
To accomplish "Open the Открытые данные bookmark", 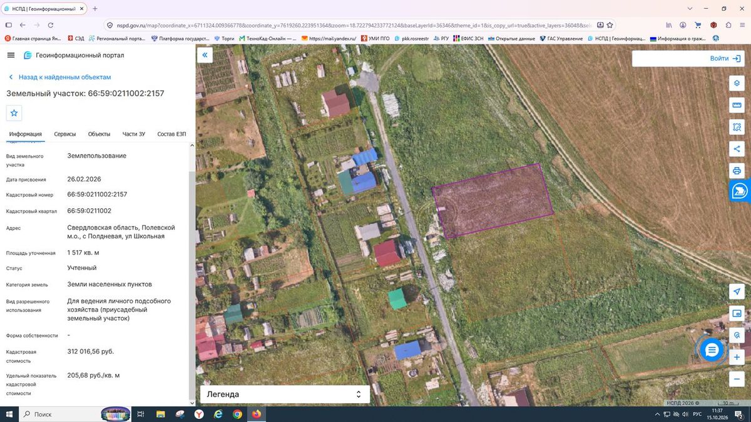I will click(511, 39).
